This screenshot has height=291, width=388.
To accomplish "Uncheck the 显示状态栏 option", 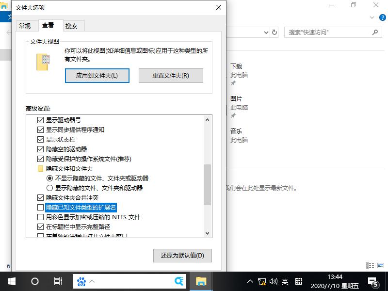I will coord(41,139).
